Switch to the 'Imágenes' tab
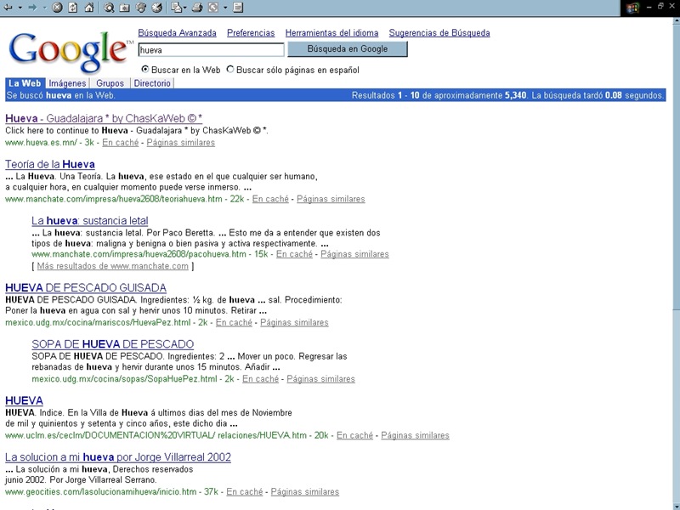680x510 pixels. 67,83
